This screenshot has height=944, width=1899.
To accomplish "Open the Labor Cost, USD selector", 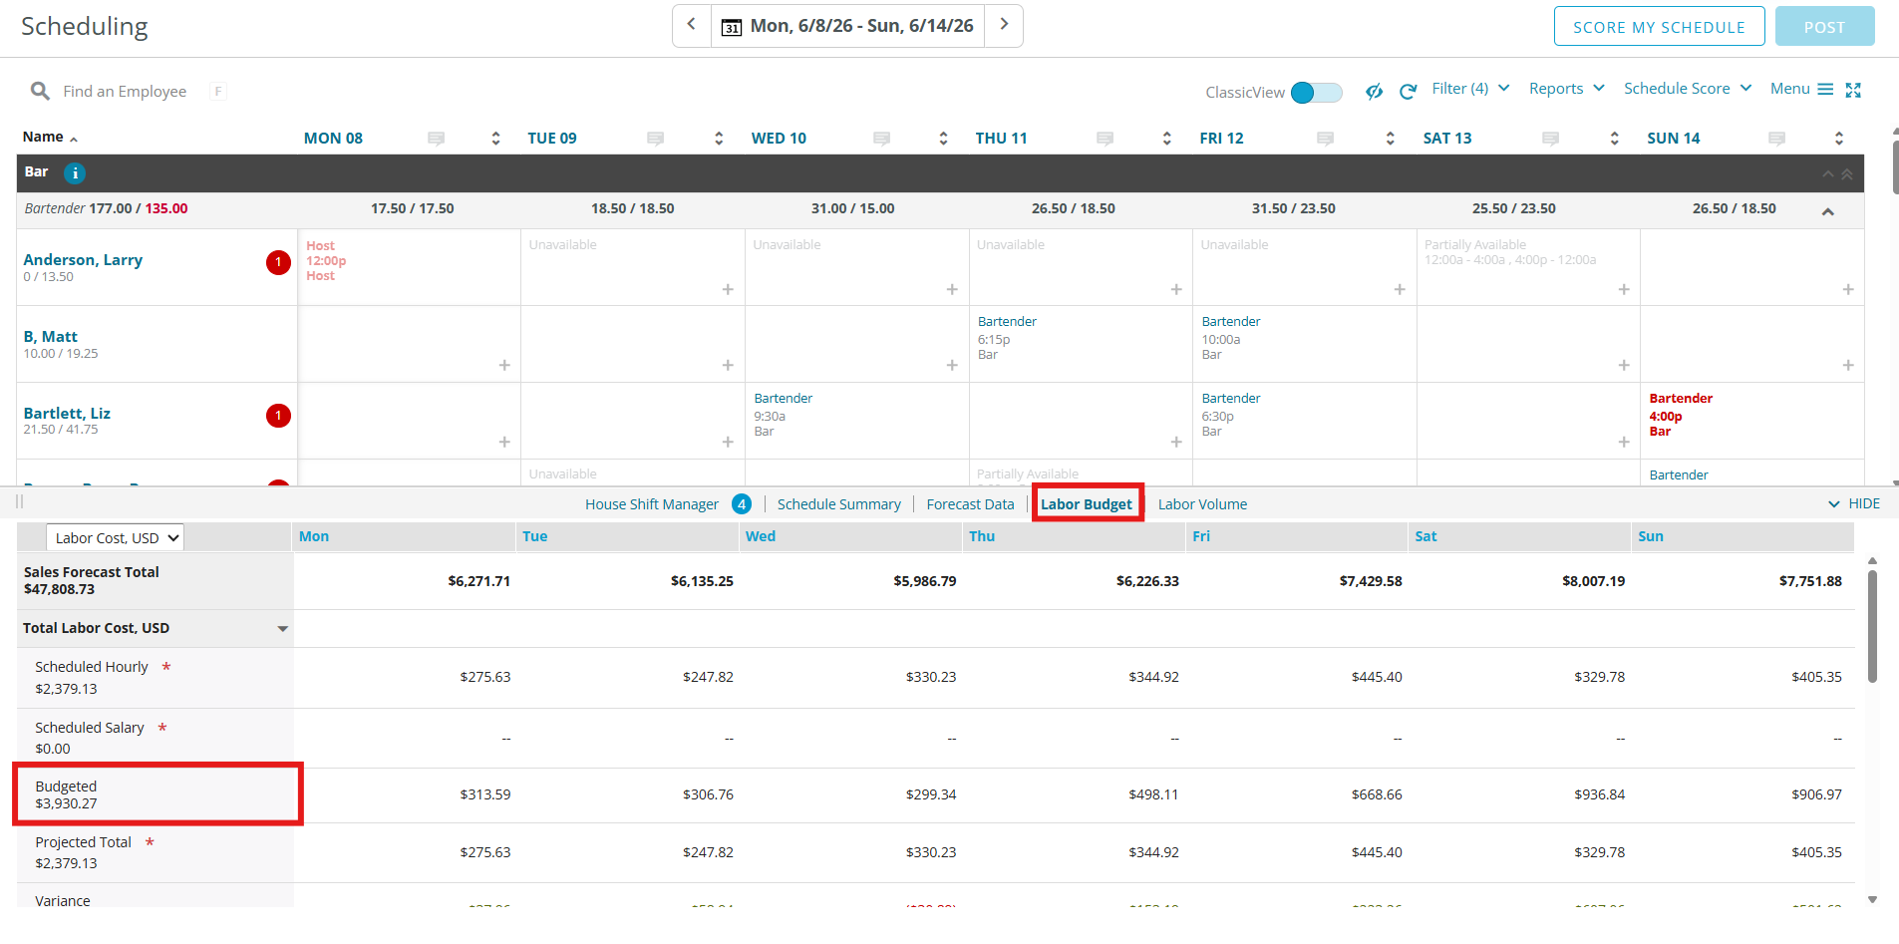I will tap(116, 537).
